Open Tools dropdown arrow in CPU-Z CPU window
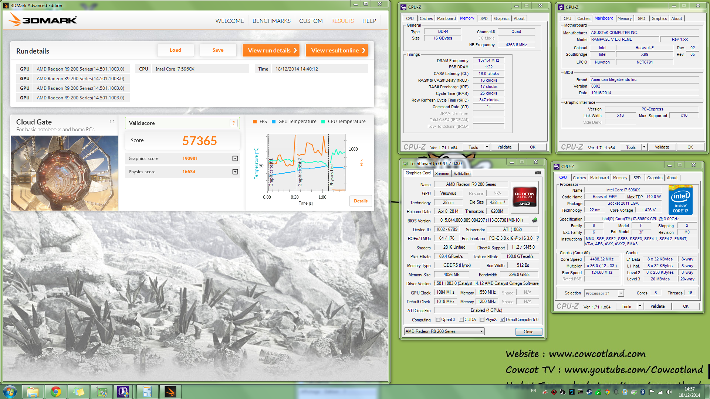Screen dimensions: 710x399 click(640, 306)
